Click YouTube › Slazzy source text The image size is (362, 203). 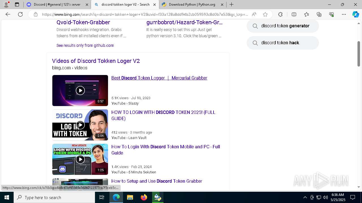(x=125, y=103)
